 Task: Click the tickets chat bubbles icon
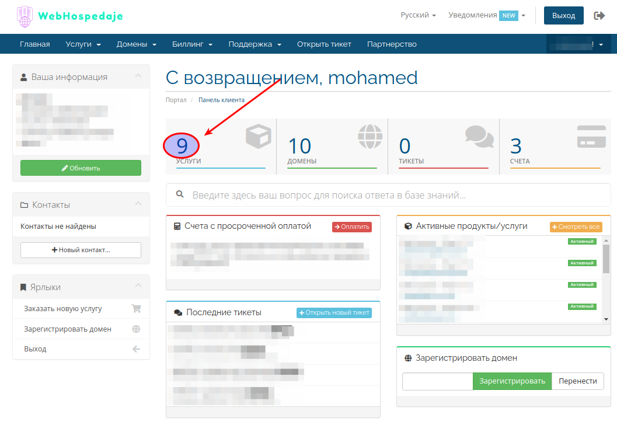tap(479, 137)
